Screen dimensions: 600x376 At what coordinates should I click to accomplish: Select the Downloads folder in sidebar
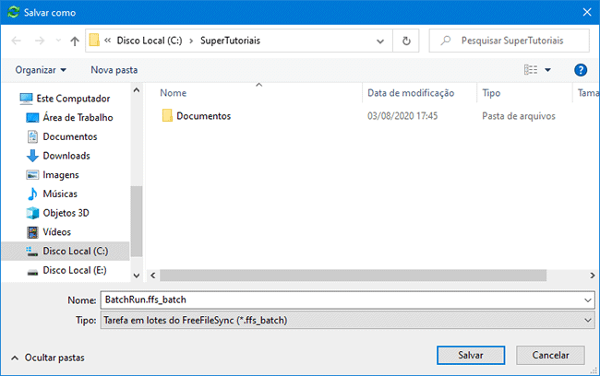(x=66, y=156)
